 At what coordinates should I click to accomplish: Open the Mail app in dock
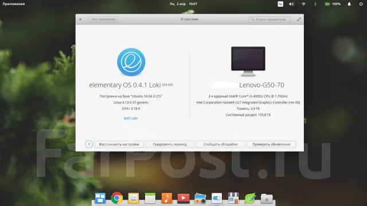[x=134, y=199]
